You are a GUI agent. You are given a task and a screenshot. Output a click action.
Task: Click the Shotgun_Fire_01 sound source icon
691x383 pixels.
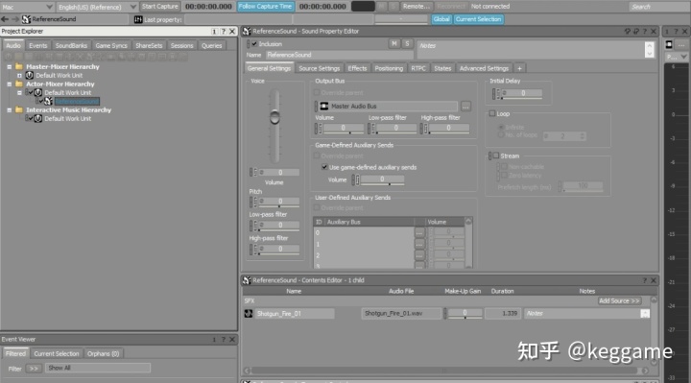click(249, 313)
